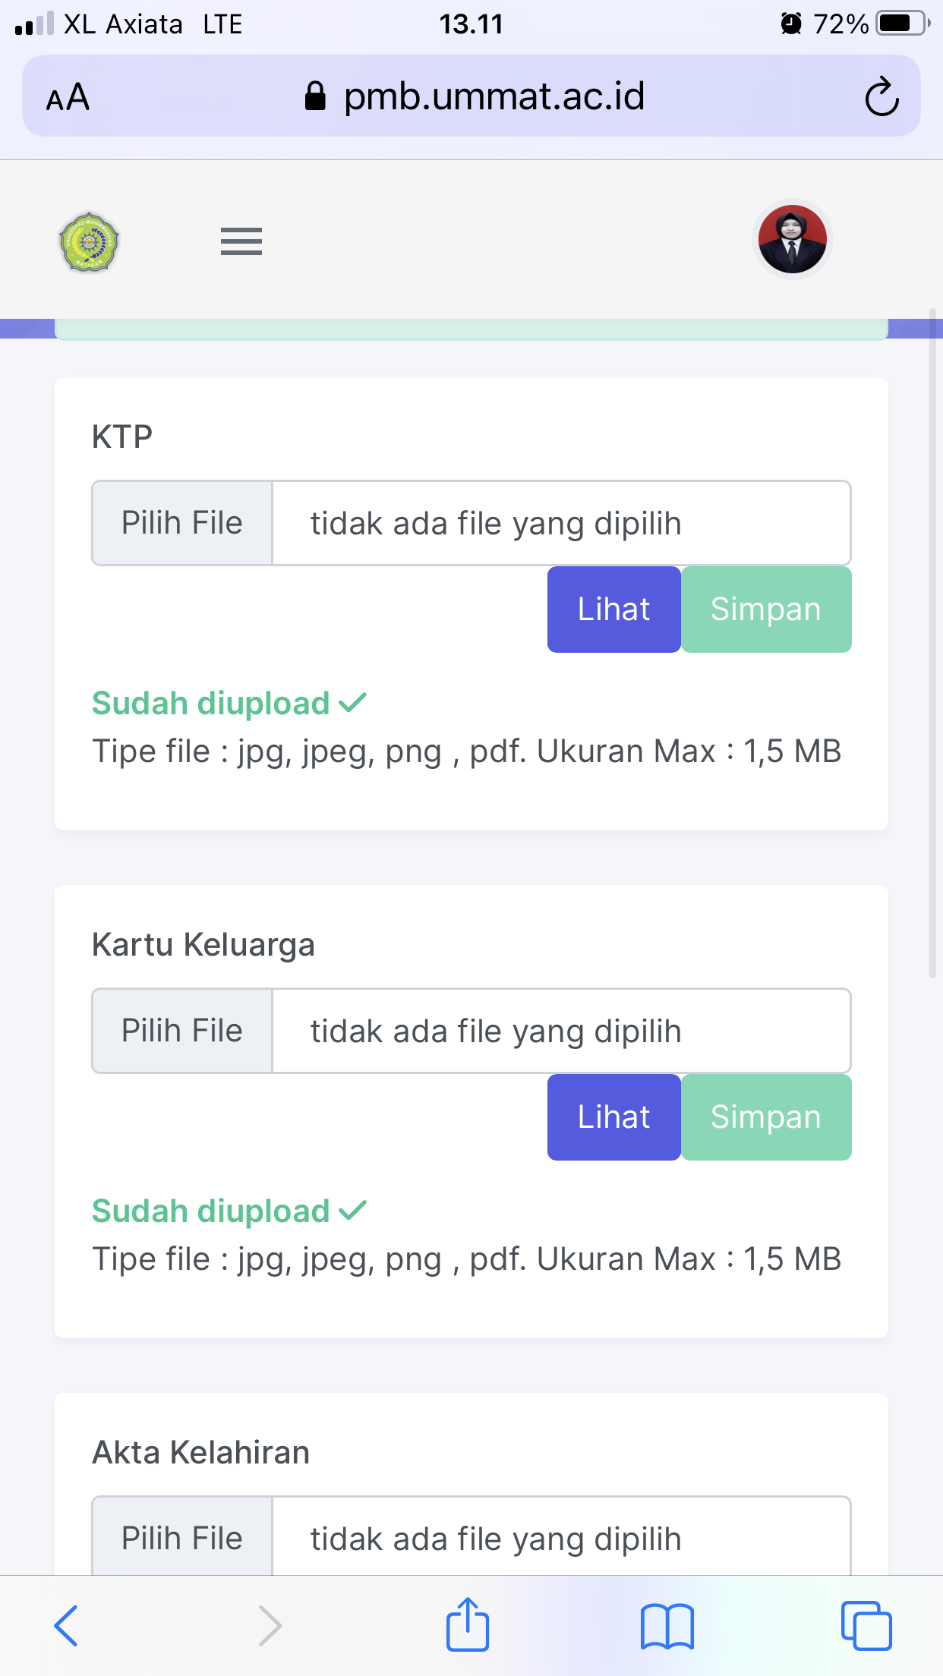Reload the page with the refresh icon
943x1676 pixels.
point(881,97)
